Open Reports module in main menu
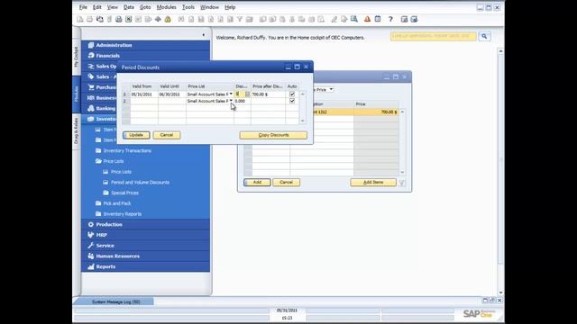 coord(146,266)
